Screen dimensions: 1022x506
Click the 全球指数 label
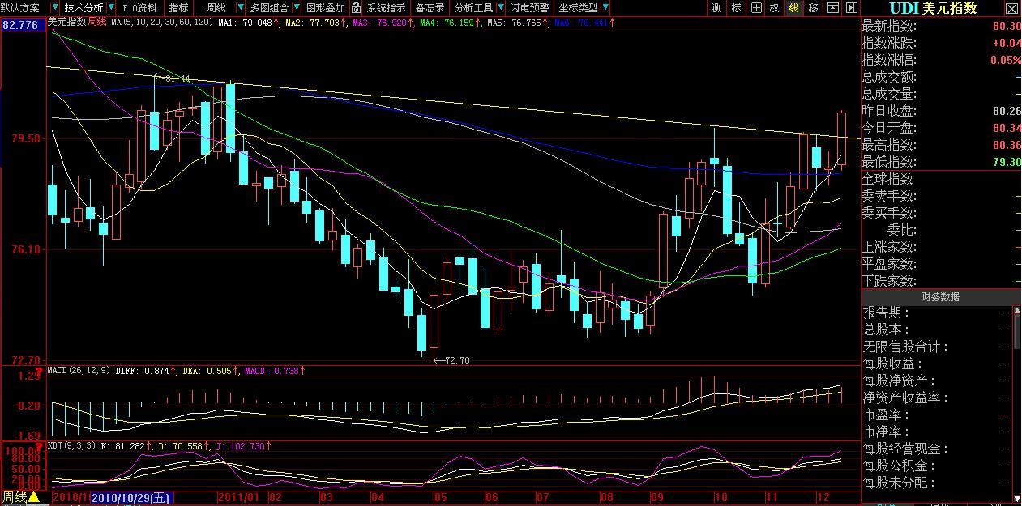pyautogui.click(x=888, y=179)
